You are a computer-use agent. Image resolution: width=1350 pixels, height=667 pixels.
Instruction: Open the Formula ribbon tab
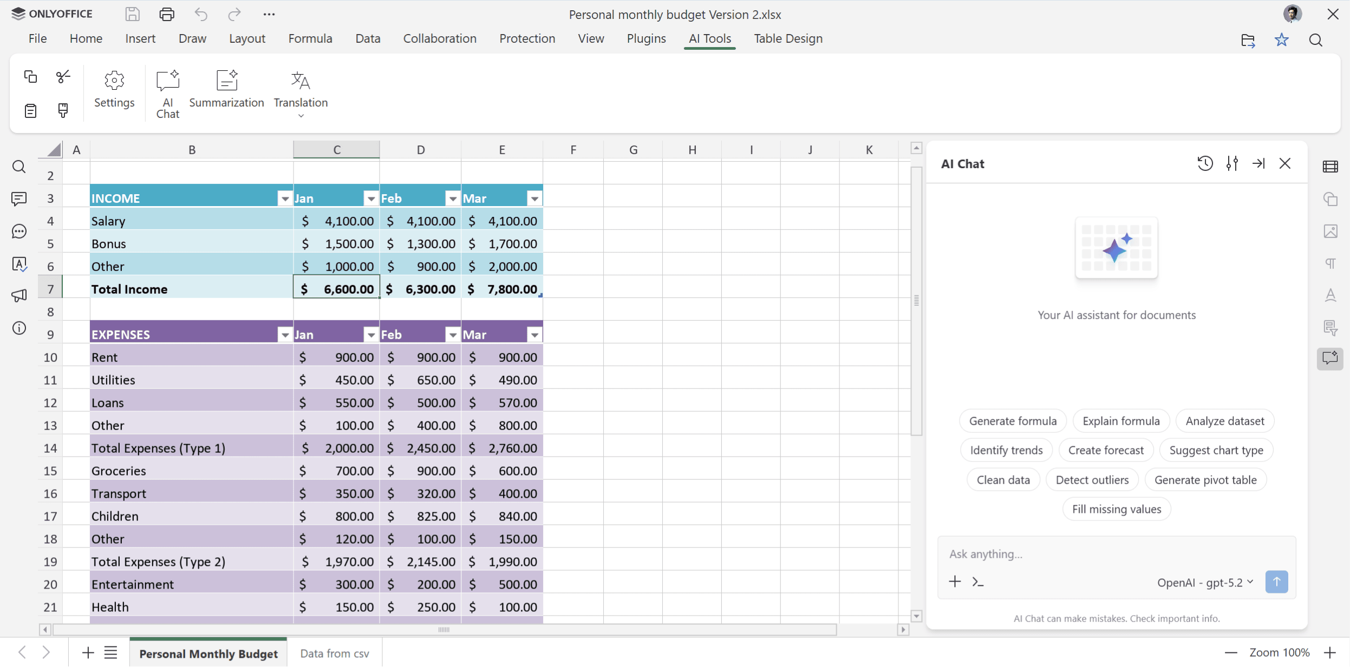coord(310,38)
